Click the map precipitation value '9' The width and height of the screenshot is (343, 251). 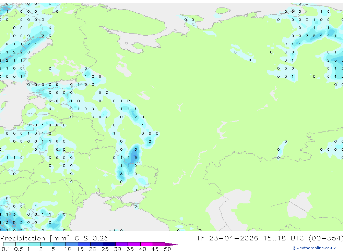pyautogui.click(x=135, y=158)
